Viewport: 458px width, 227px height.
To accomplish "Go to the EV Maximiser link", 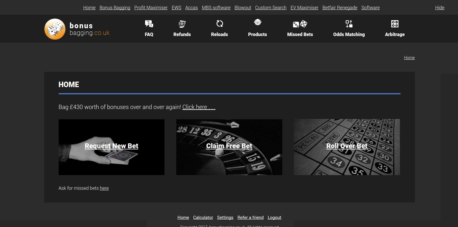I will tap(304, 7).
